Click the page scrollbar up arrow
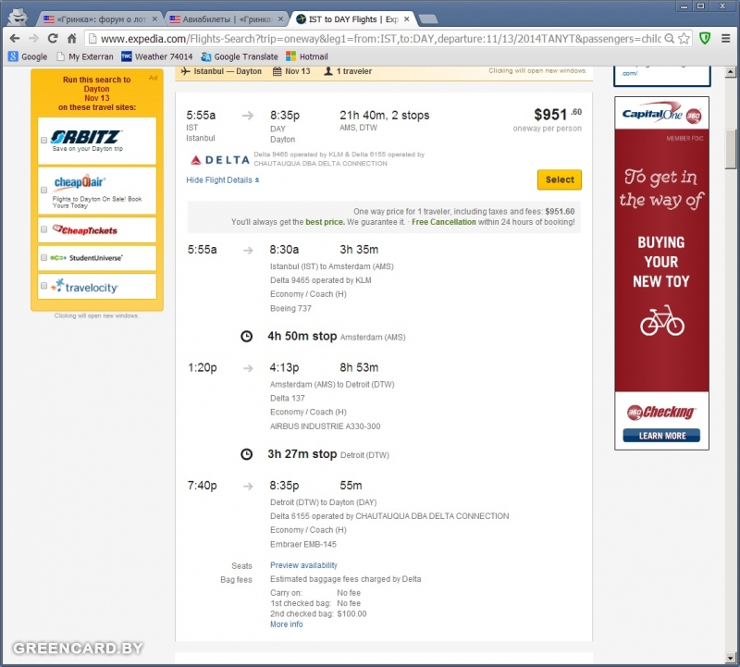Viewport: 740px width, 667px height. coord(730,72)
